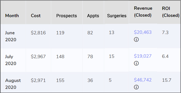Click the info icon under July revenue
This screenshot has width=181, height=93.
tap(136, 63)
